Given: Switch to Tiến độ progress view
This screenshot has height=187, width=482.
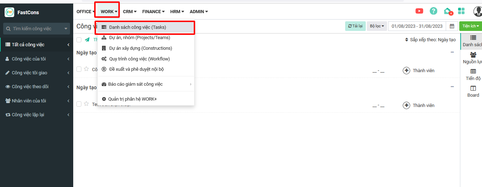Looking at the screenshot, I should pos(473,75).
